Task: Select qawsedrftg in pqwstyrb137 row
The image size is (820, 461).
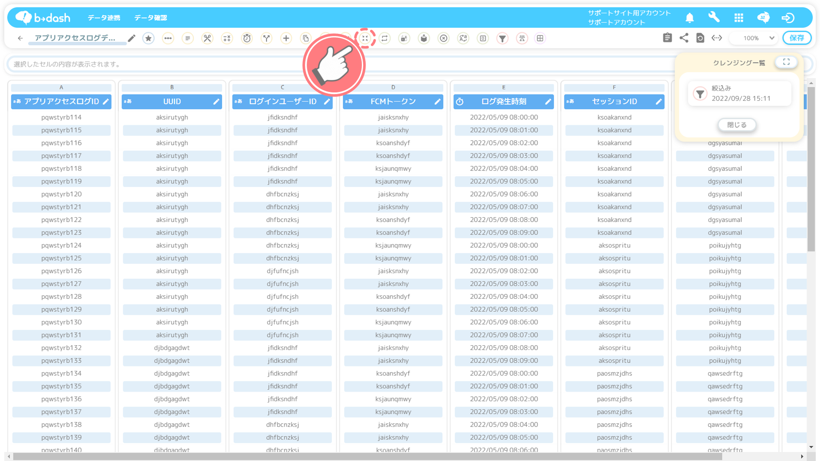Action: coord(725,412)
